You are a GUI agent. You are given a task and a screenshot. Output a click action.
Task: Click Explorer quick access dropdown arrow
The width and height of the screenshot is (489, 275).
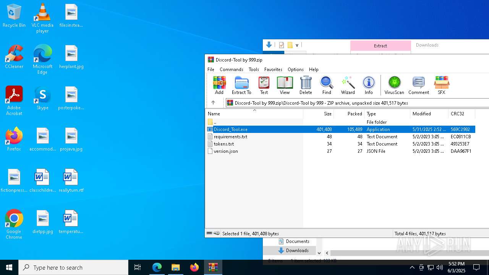point(297,45)
